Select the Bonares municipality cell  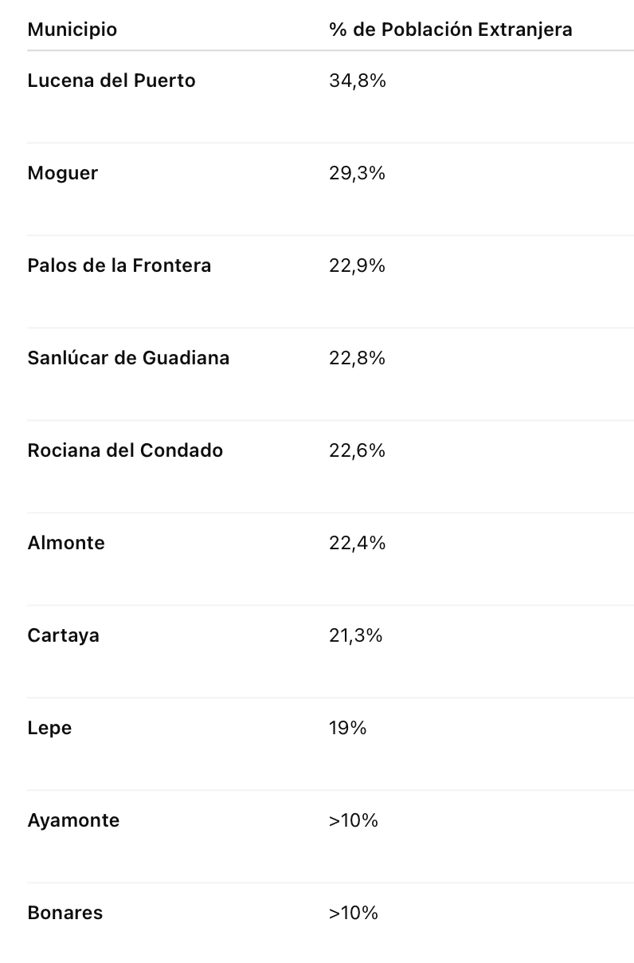coord(65,913)
